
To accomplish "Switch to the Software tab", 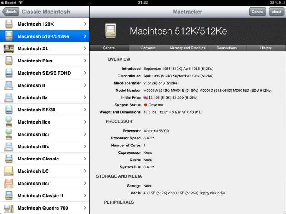I will (x=148, y=48).
